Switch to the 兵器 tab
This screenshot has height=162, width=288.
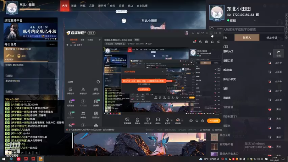tap(92, 6)
